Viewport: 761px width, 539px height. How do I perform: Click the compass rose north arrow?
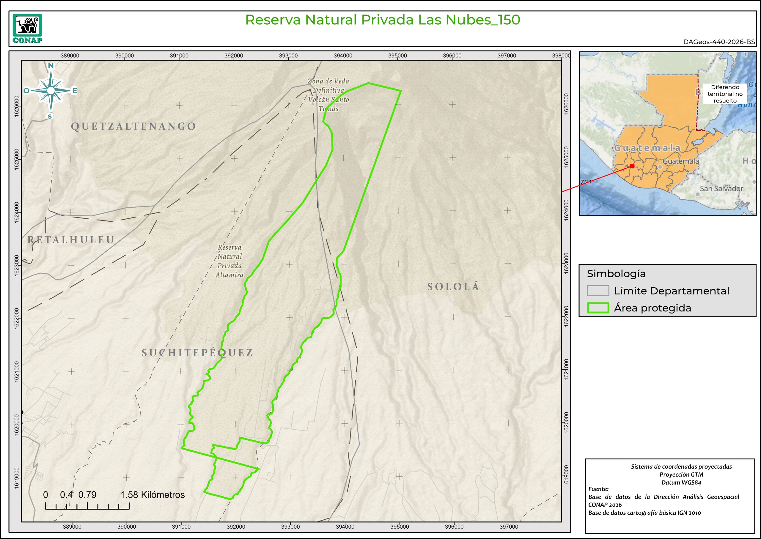(51, 90)
